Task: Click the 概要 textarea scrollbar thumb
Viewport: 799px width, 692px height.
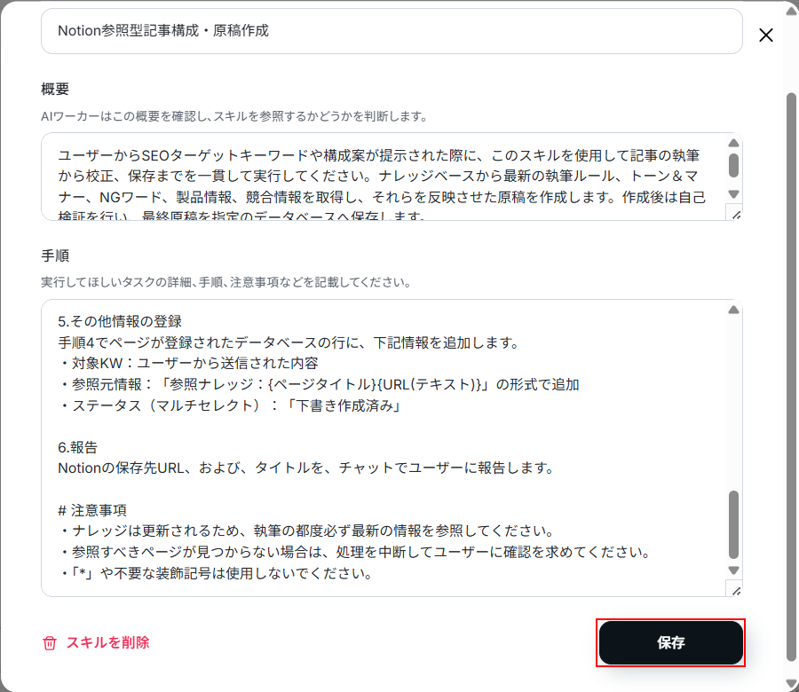Action: point(734,166)
